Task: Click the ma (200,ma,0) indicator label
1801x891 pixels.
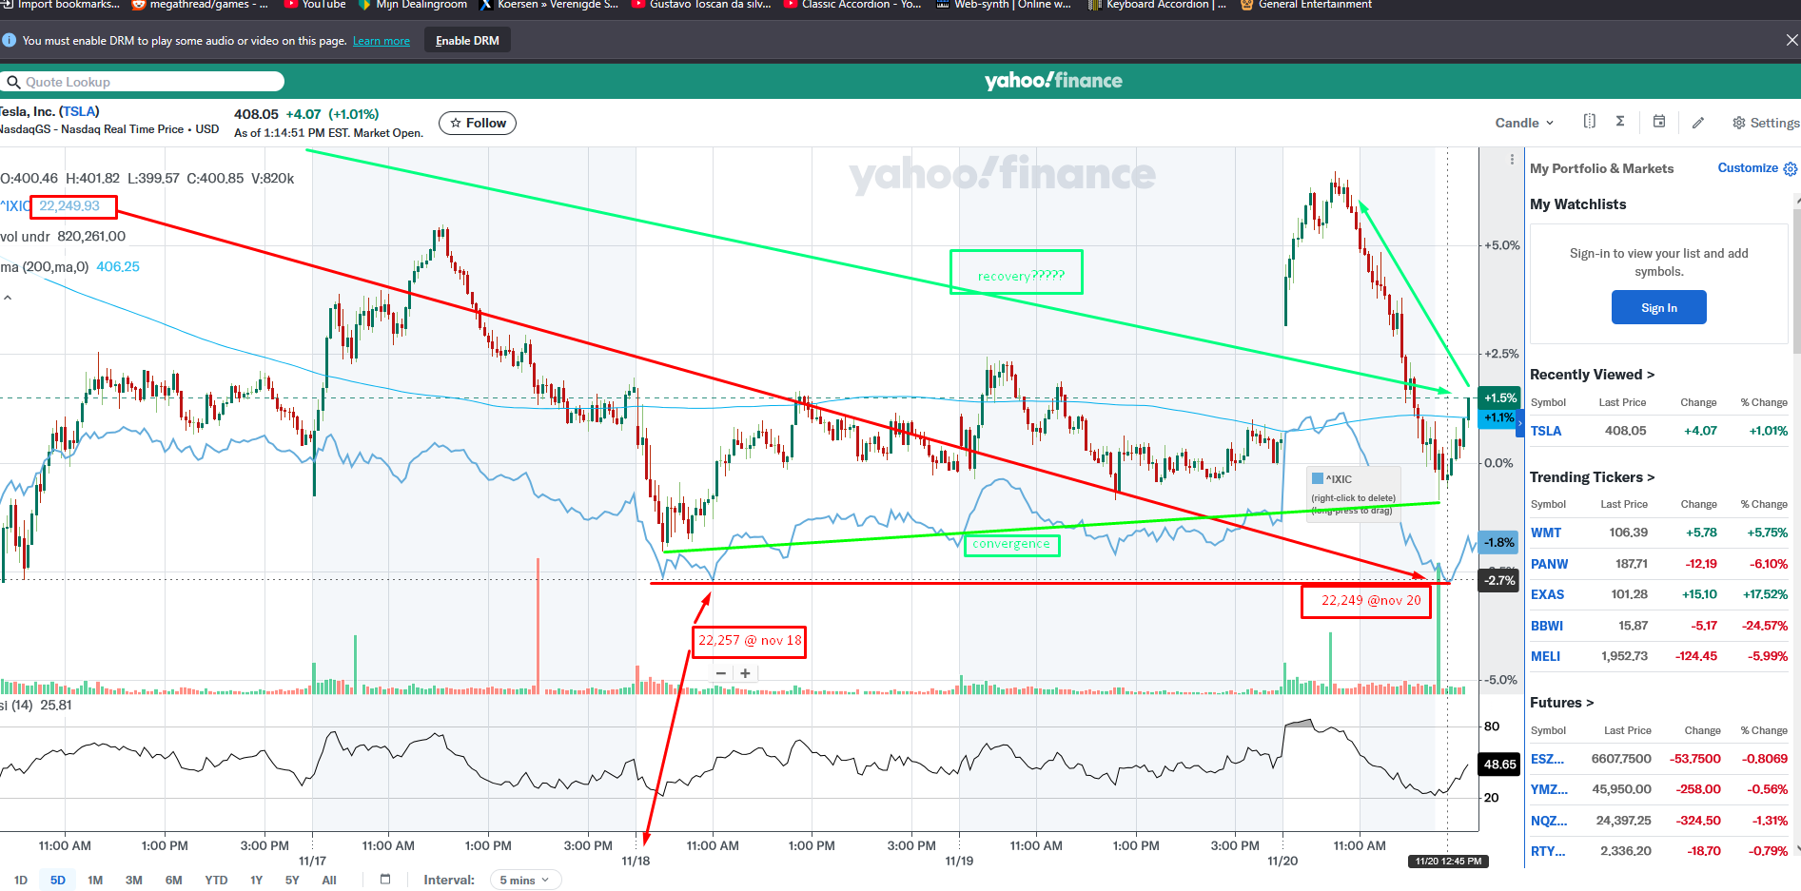Action: click(x=45, y=267)
